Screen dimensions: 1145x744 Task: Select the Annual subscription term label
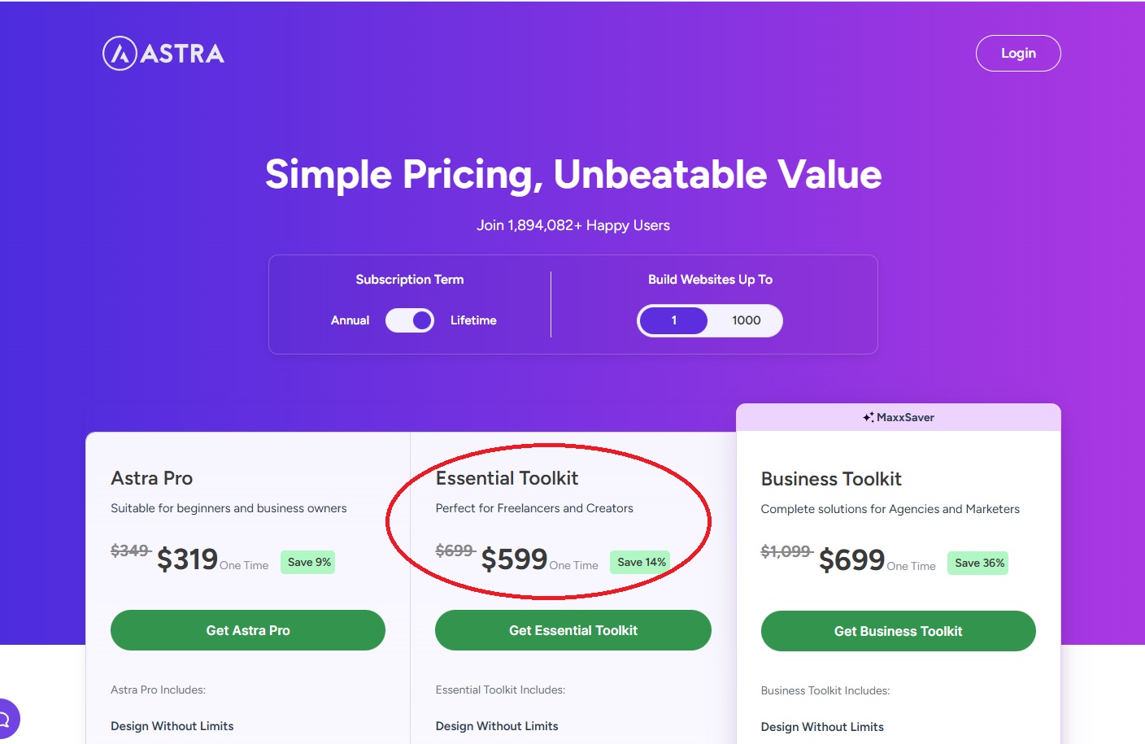(x=350, y=320)
